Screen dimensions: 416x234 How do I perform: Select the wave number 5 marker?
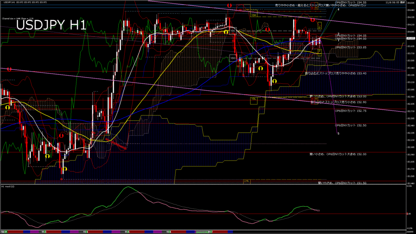click(338, 133)
